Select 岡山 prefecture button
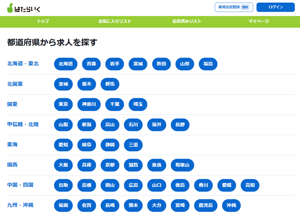The width and height of the screenshot is (300, 216). pyautogui.click(x=110, y=185)
